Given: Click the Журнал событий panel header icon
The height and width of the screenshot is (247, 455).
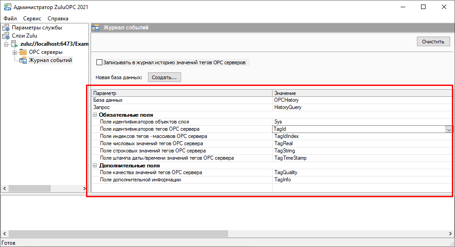Looking at the screenshot, I should pos(96,28).
